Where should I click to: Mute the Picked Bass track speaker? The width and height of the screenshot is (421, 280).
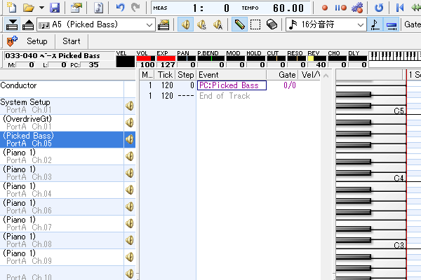click(x=130, y=139)
